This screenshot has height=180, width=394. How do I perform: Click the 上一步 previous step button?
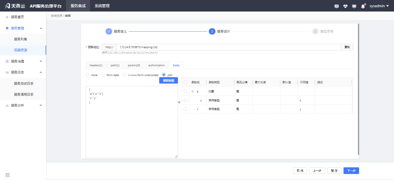coord(317,171)
